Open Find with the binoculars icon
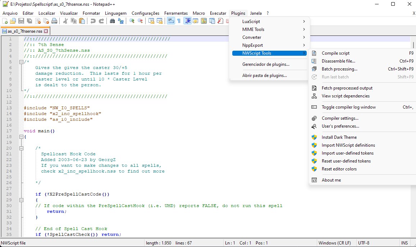Viewport: 416px width, 247px height. tap(112, 21)
